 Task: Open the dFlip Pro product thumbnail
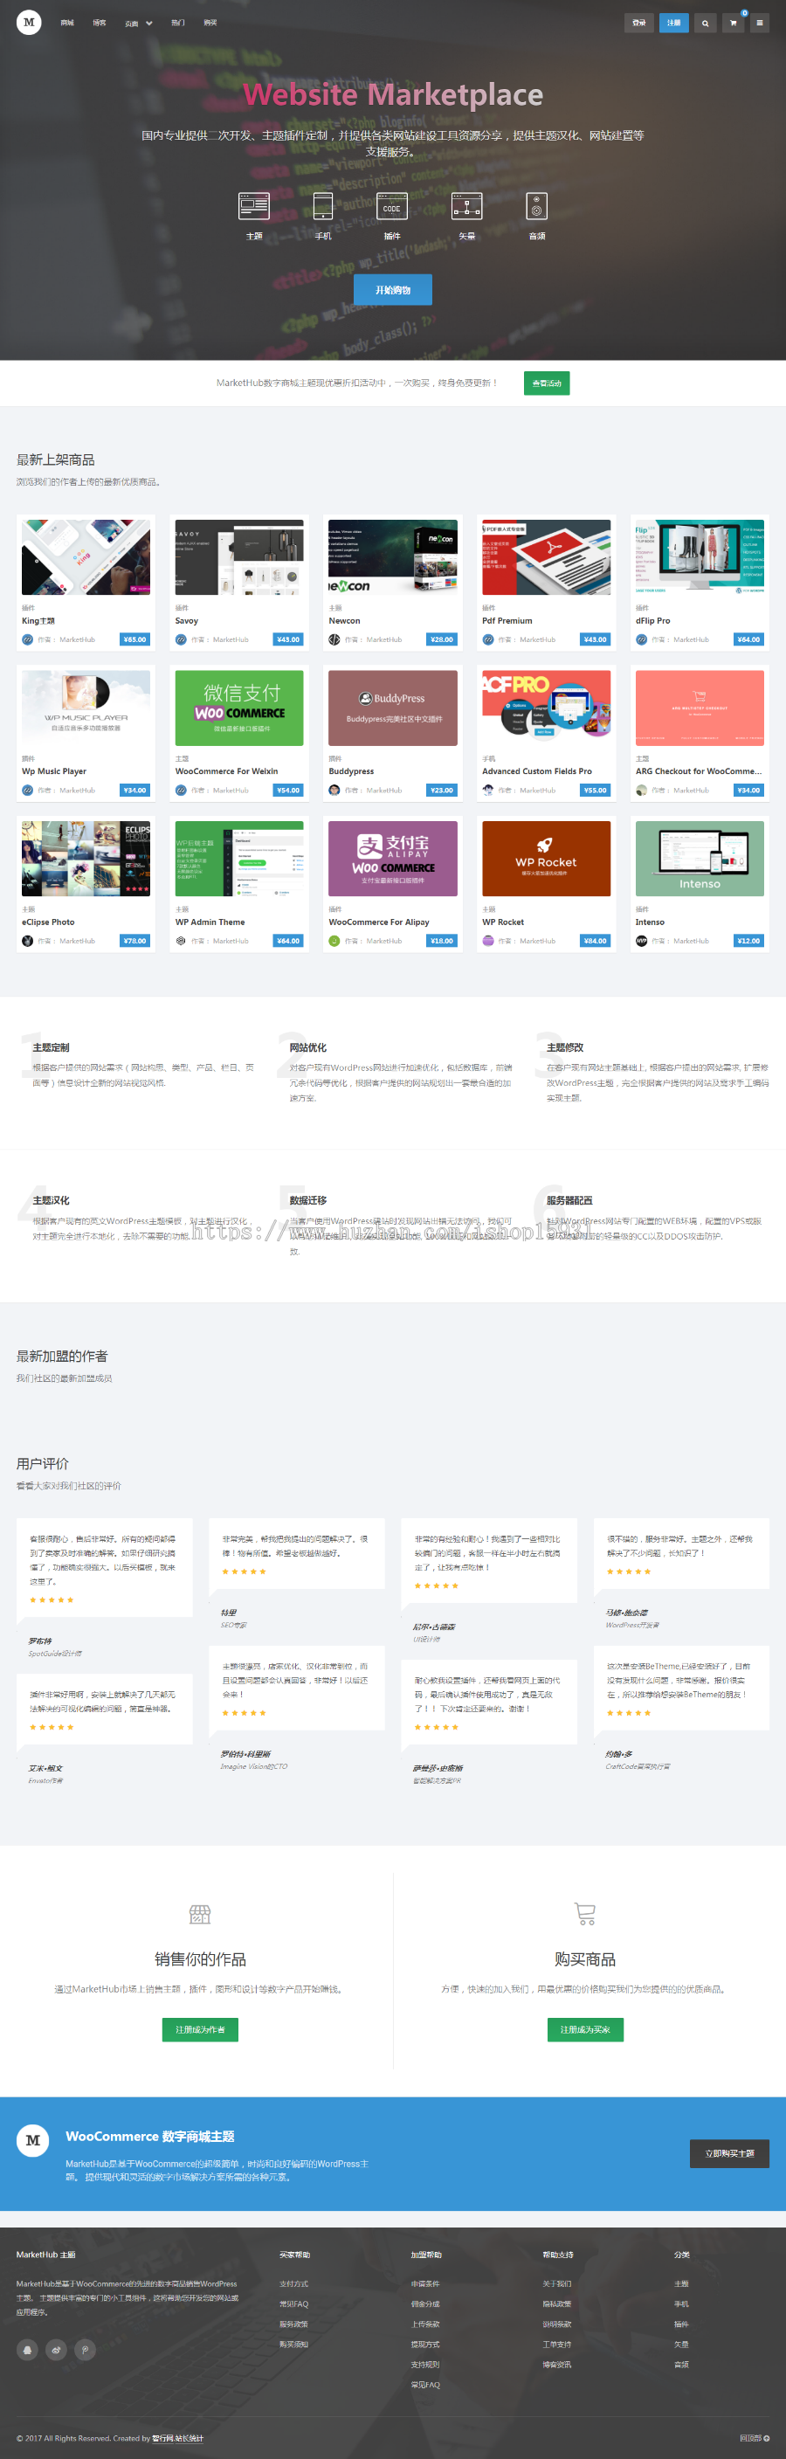point(700,557)
